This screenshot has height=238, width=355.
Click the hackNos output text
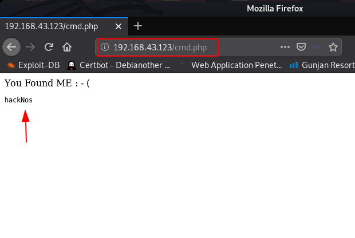click(x=18, y=100)
